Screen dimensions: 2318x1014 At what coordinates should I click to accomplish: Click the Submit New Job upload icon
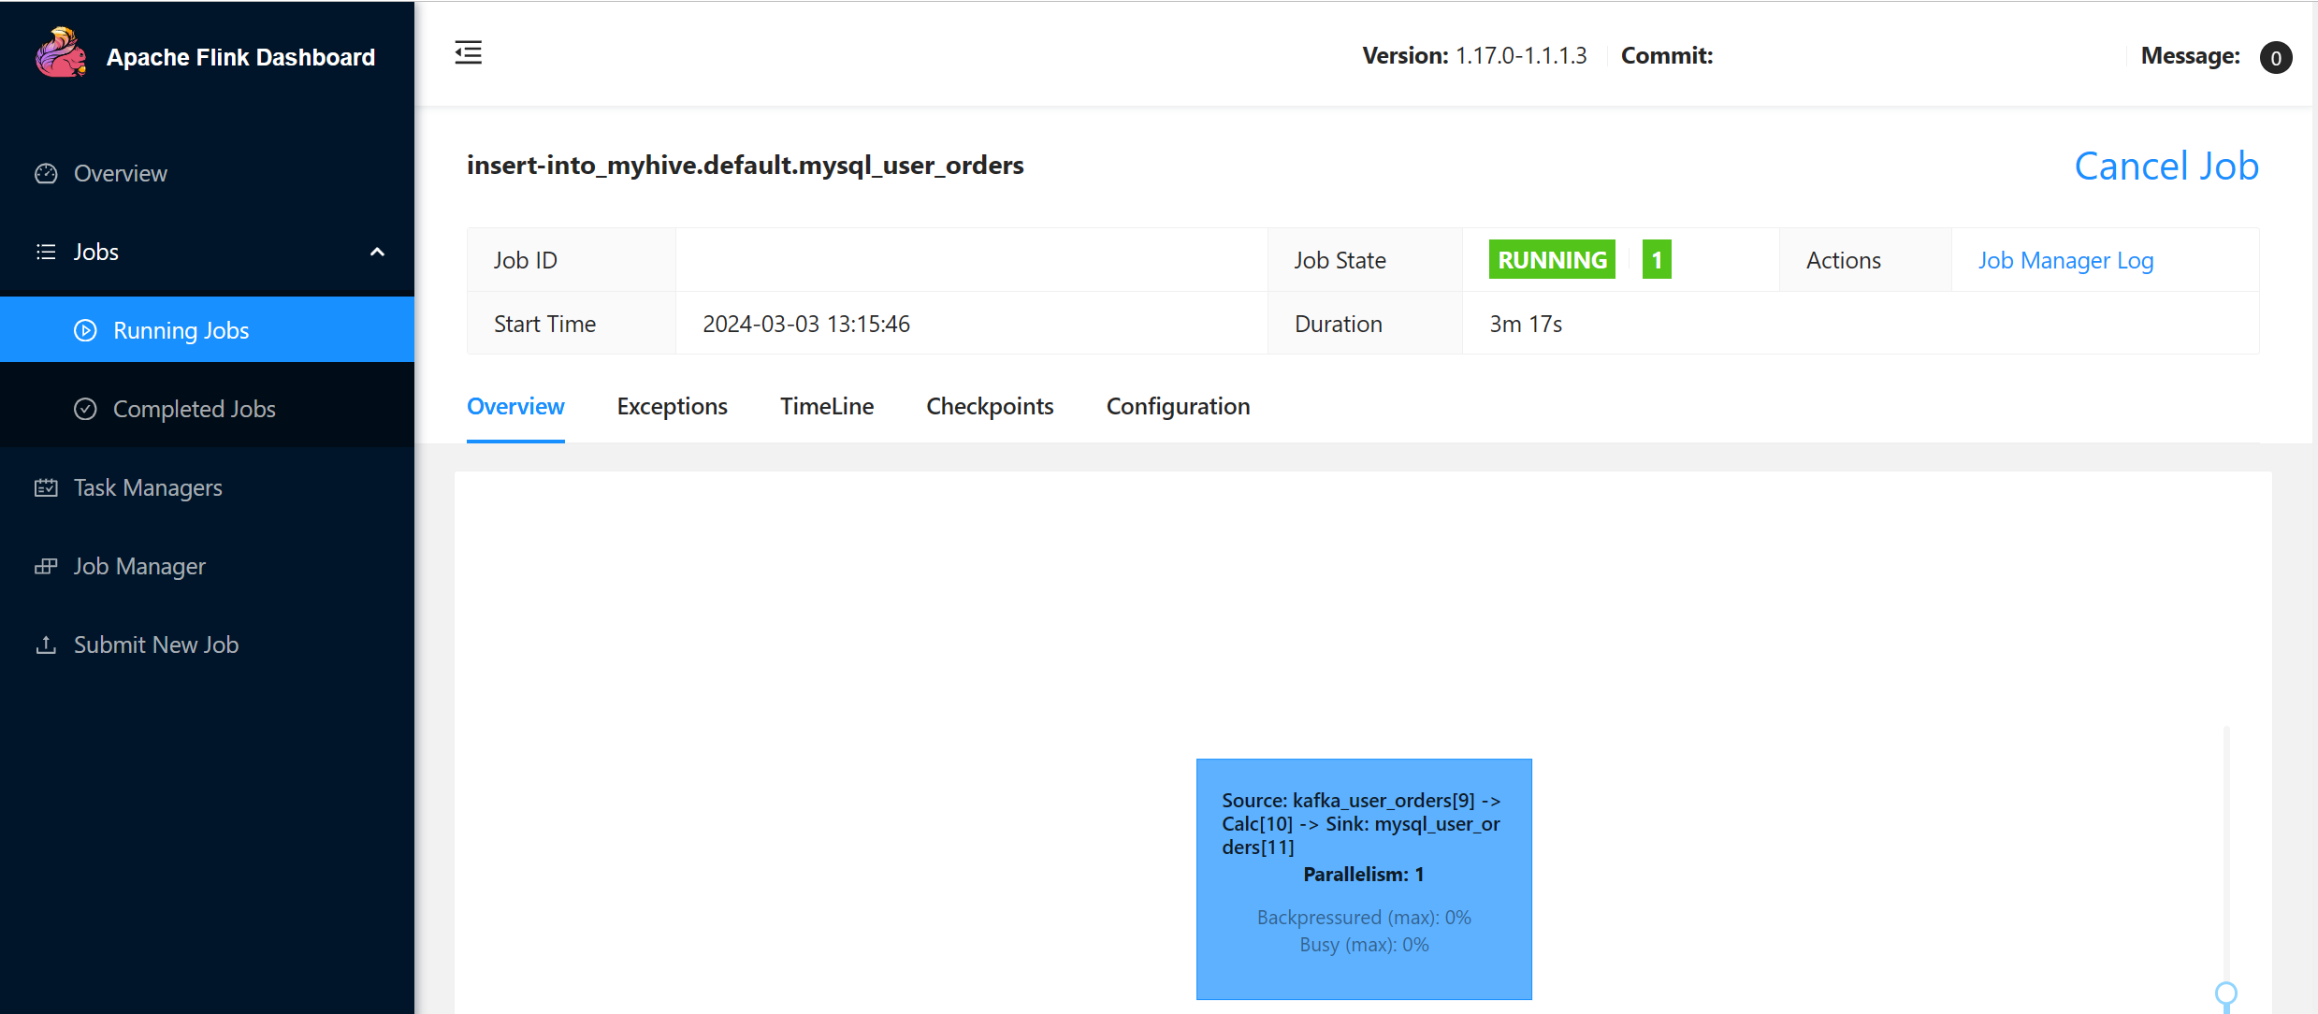click(x=46, y=645)
